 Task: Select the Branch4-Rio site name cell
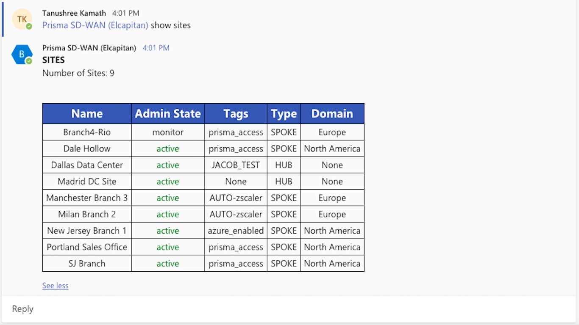[x=87, y=132]
